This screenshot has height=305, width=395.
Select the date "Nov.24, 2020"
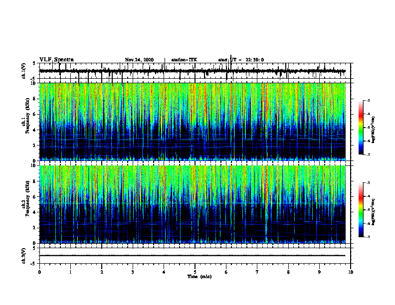139,60
